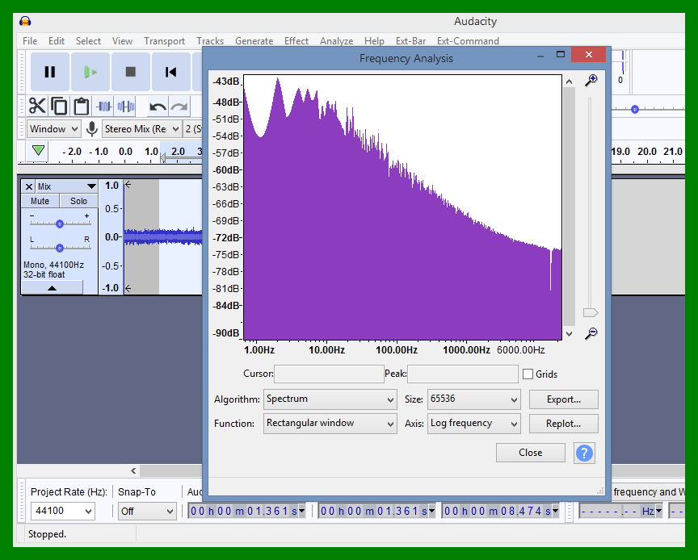Click horizontal scroll left arrow in main window

[x=133, y=470]
